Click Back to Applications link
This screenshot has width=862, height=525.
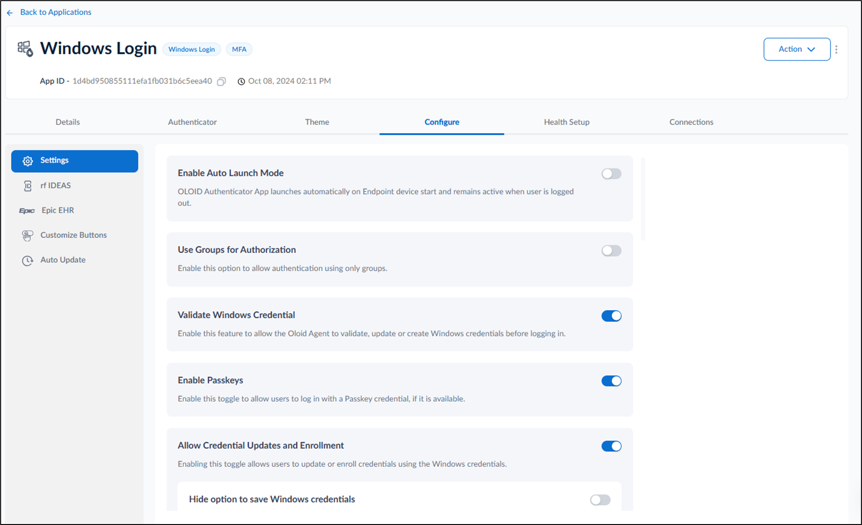(55, 12)
